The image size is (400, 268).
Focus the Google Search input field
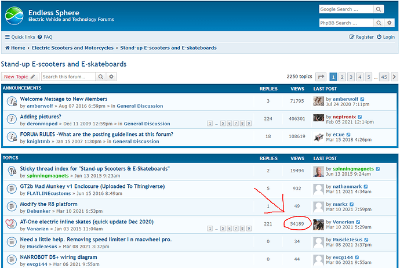click(346, 9)
